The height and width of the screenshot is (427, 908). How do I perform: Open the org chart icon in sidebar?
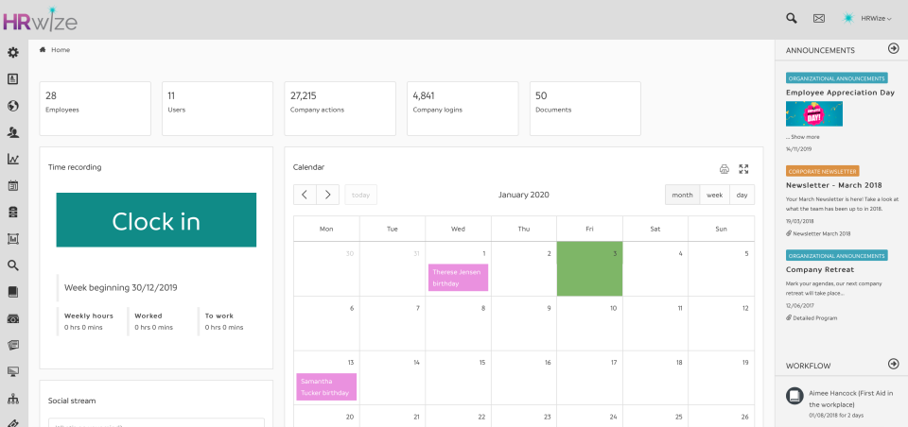click(x=12, y=399)
